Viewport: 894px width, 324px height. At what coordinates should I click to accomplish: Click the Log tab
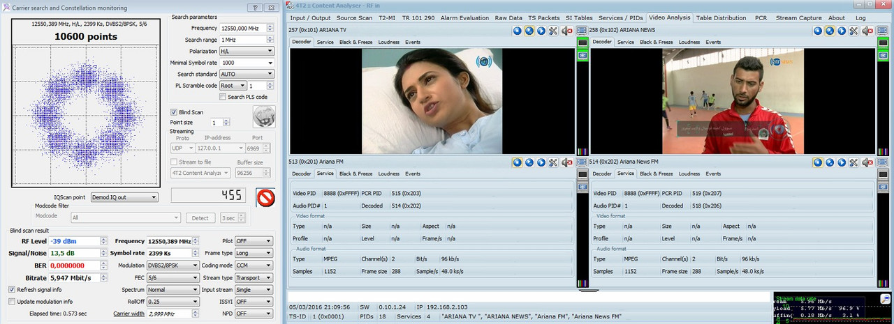coord(860,17)
